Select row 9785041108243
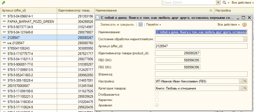This screenshot has width=254, height=112. tap(48, 48)
